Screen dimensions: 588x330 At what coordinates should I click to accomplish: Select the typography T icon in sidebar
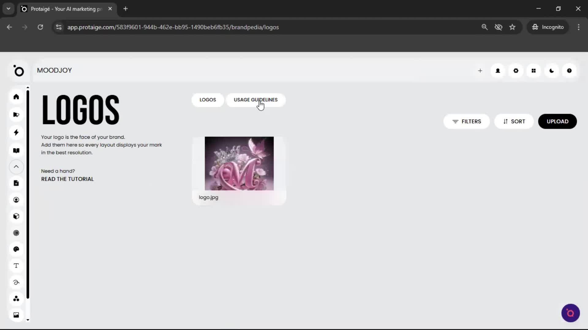(16, 266)
